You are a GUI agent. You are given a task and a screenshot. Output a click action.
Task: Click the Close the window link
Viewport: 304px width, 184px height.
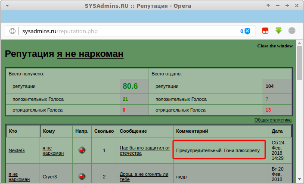pyautogui.click(x=275, y=46)
